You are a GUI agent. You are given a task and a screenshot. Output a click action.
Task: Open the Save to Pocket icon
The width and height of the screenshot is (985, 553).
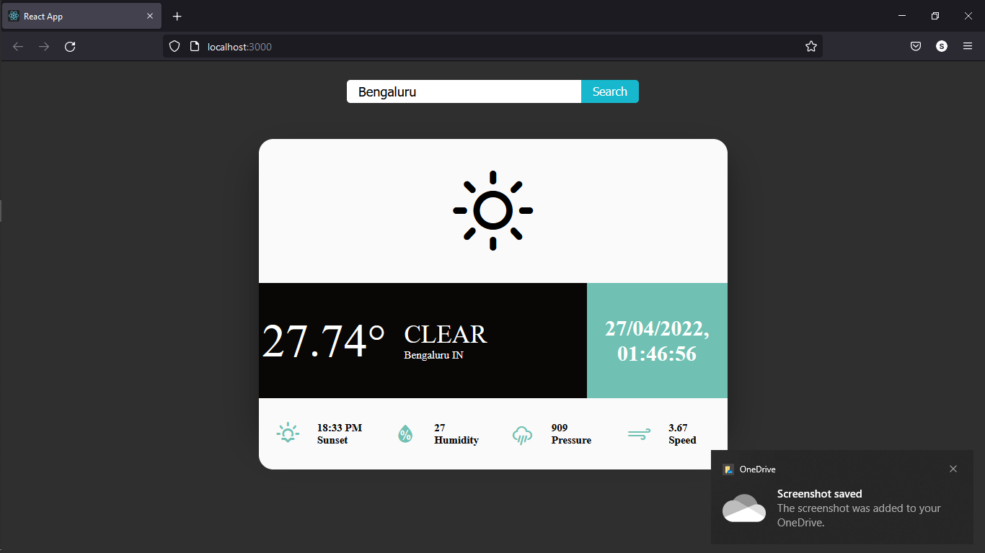coord(915,46)
